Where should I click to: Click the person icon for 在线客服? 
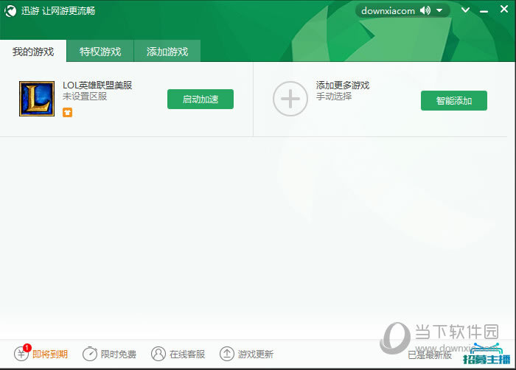158,354
